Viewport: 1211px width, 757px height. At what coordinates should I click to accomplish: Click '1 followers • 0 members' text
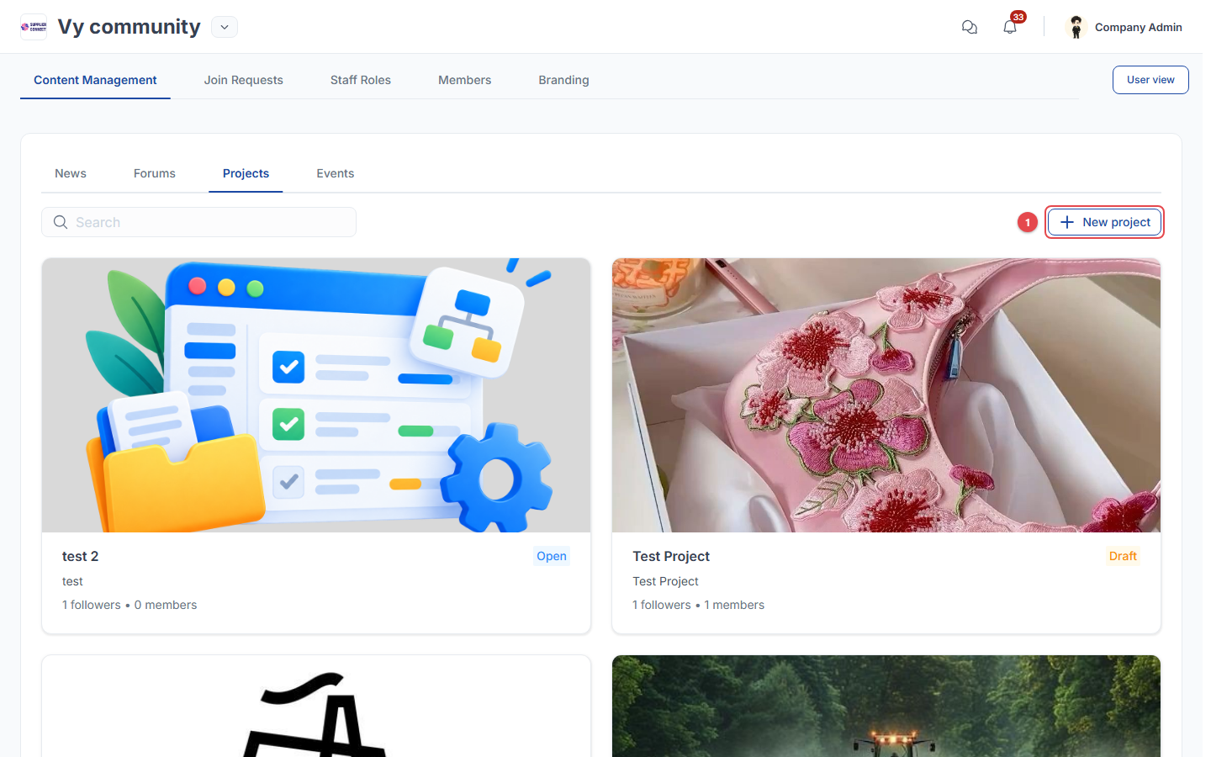pyautogui.click(x=130, y=605)
